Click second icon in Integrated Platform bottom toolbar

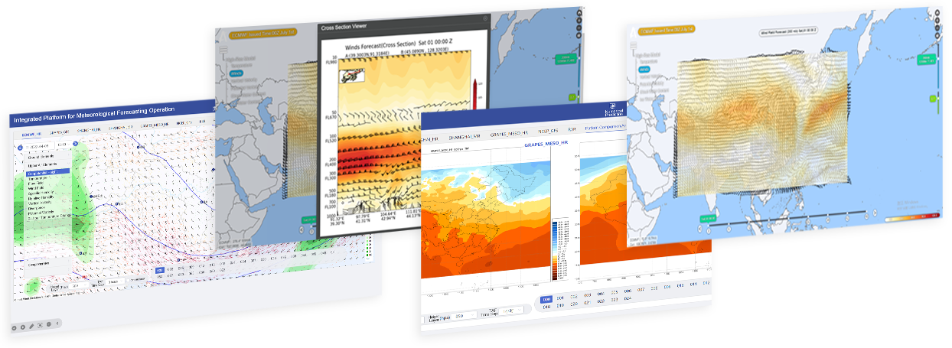pyautogui.click(x=23, y=327)
